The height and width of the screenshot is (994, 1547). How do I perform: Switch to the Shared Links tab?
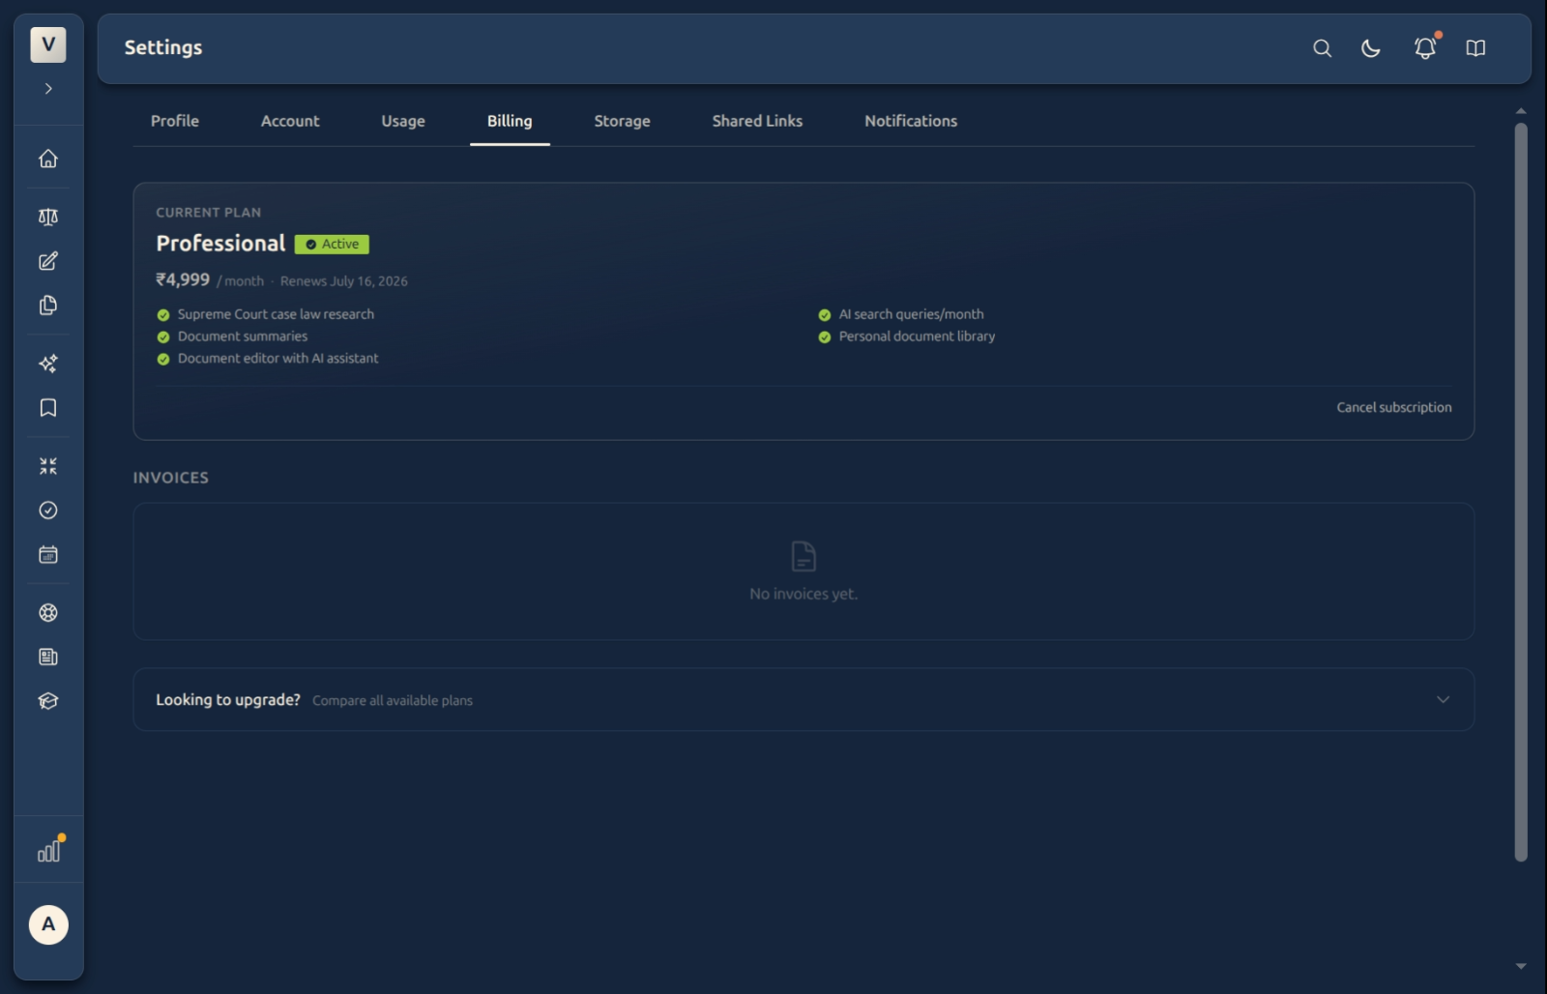[x=757, y=121]
